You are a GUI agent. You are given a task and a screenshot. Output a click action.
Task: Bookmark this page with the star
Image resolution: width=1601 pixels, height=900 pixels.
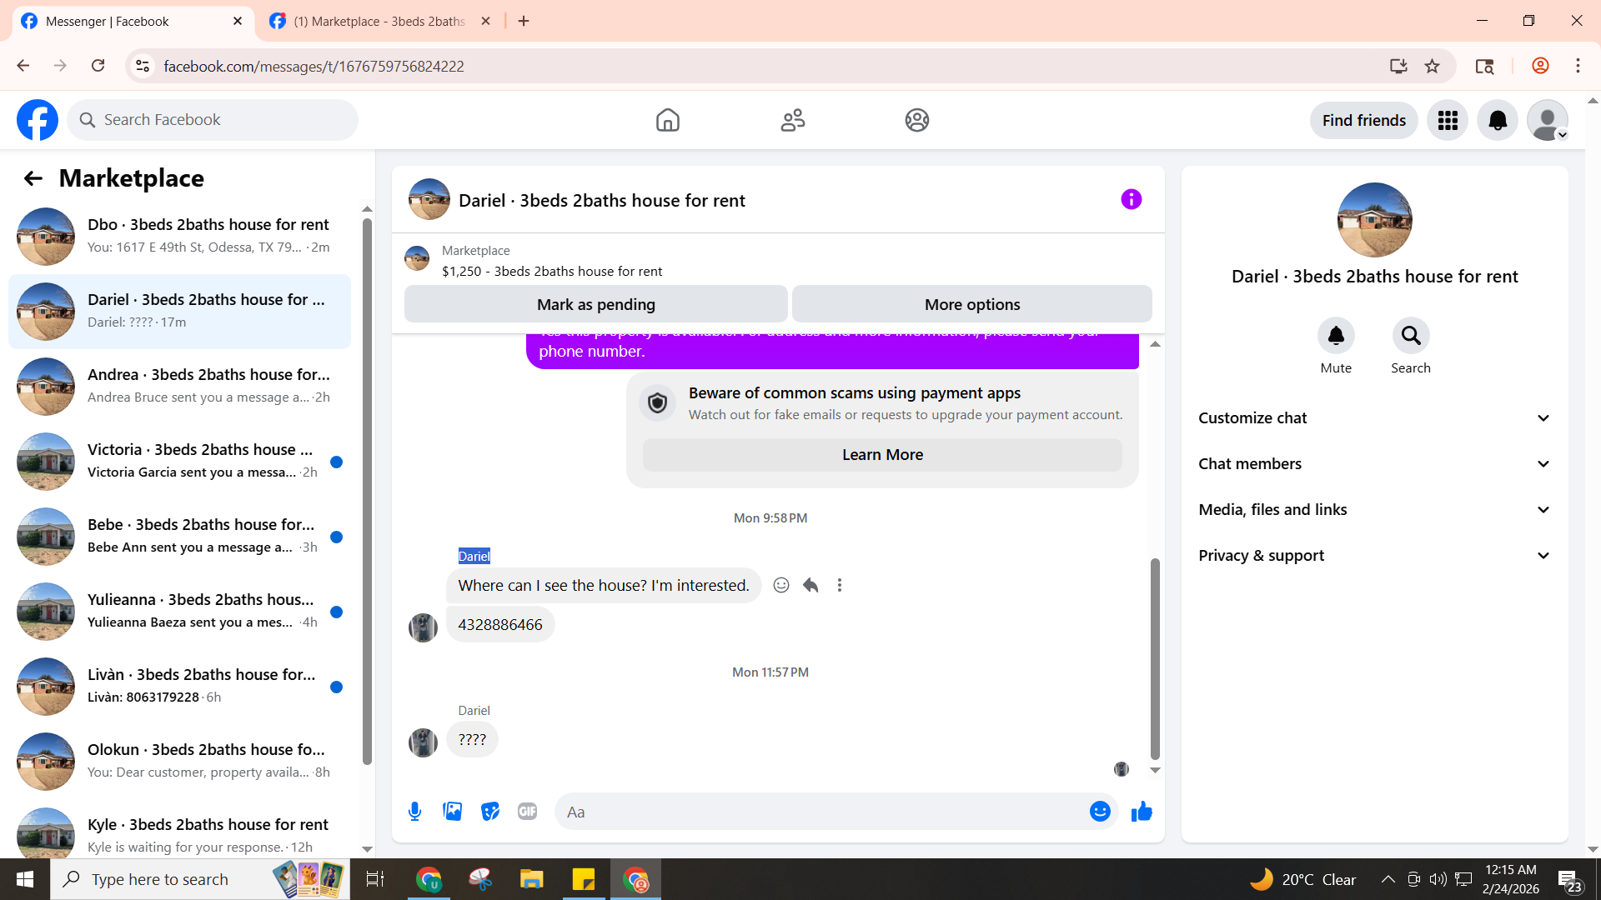click(1432, 66)
